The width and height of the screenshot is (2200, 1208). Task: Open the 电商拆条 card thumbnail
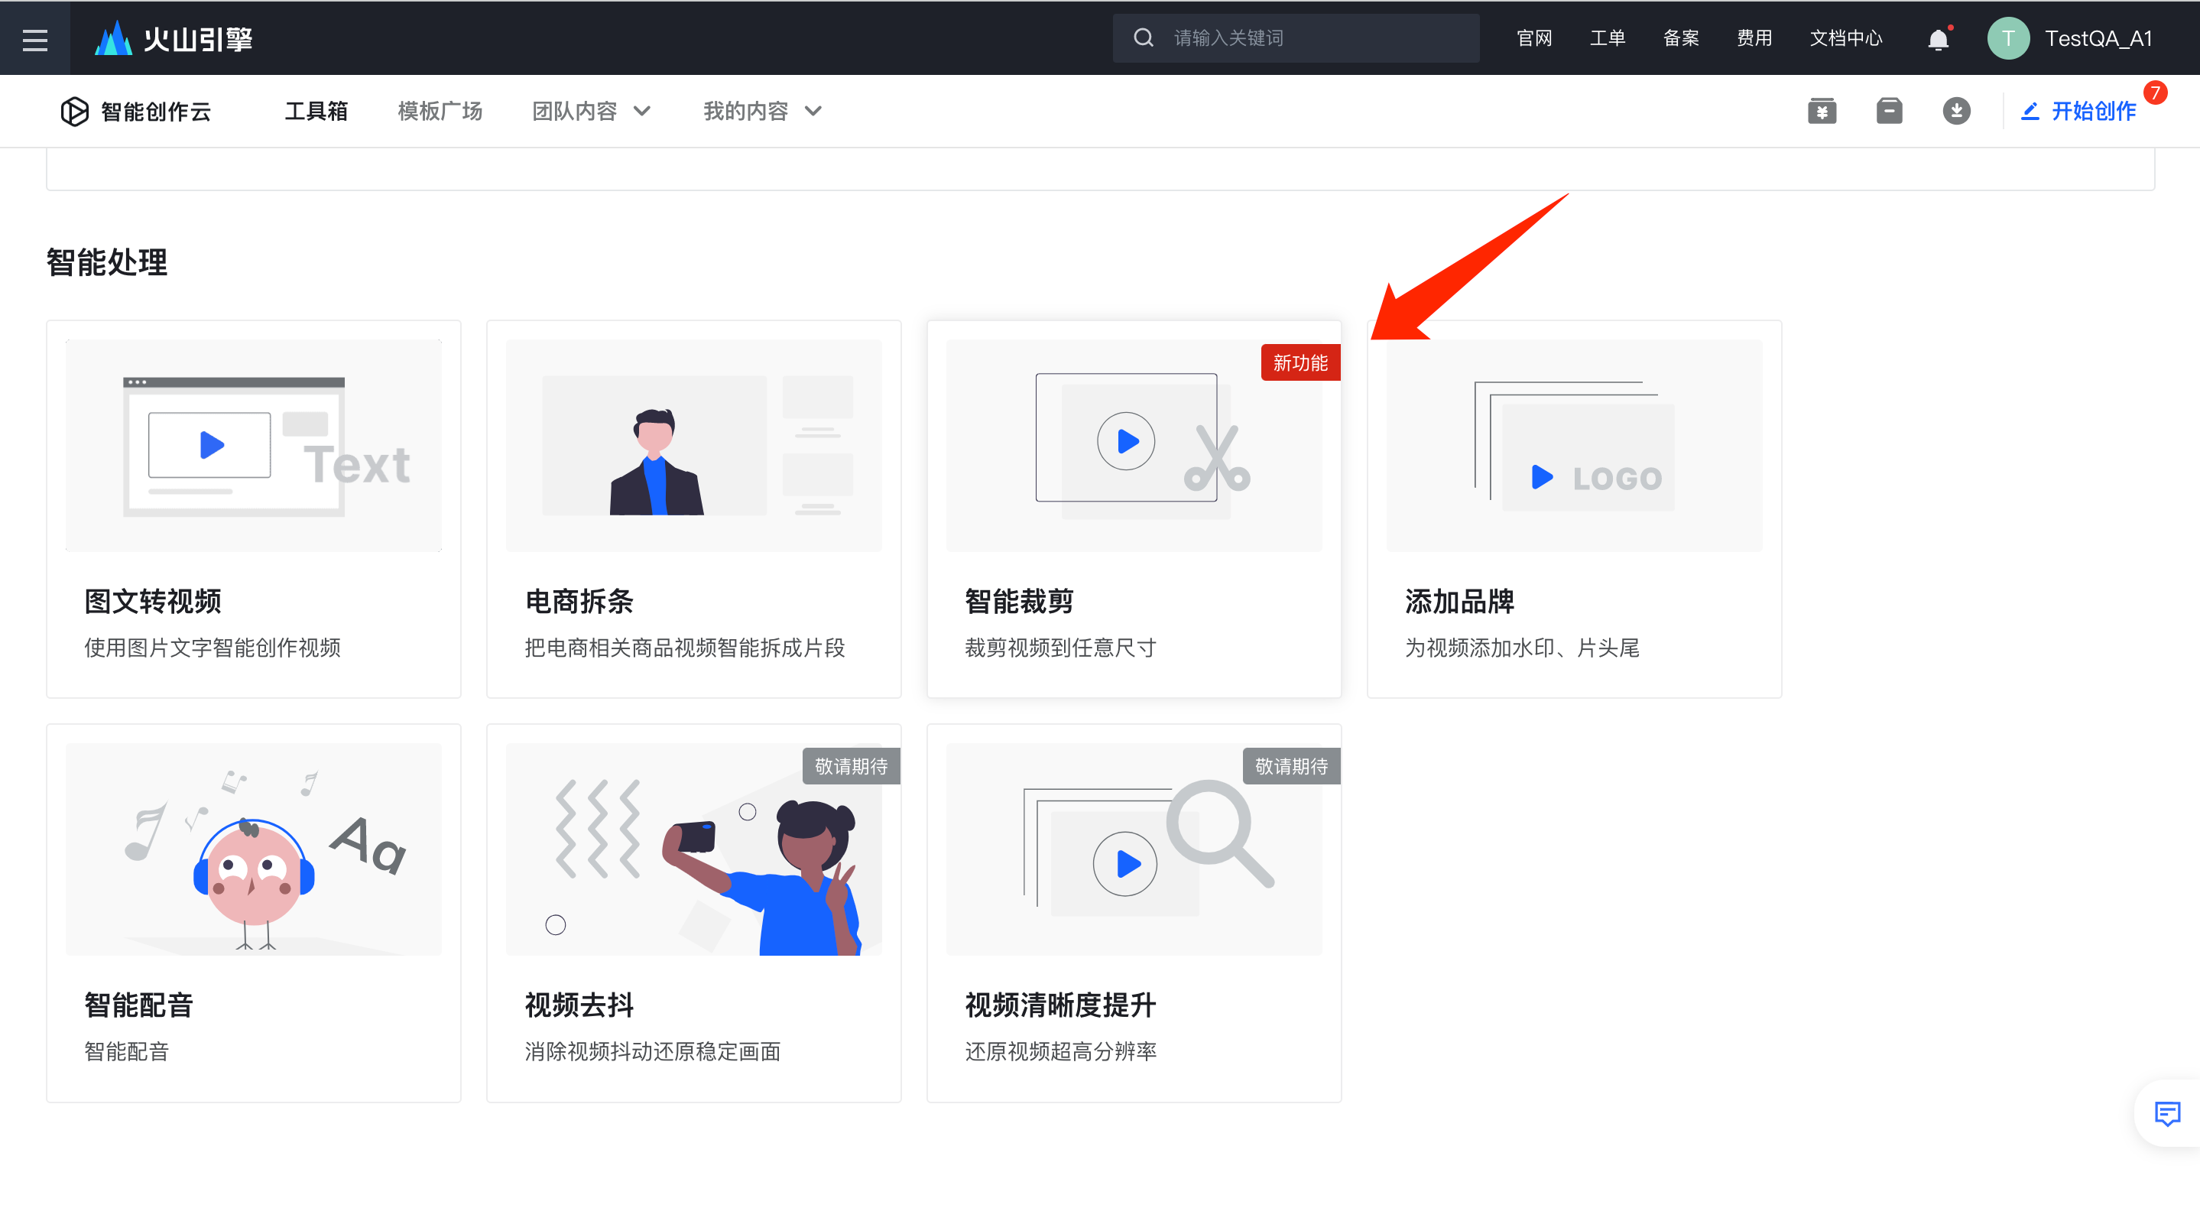coord(693,445)
